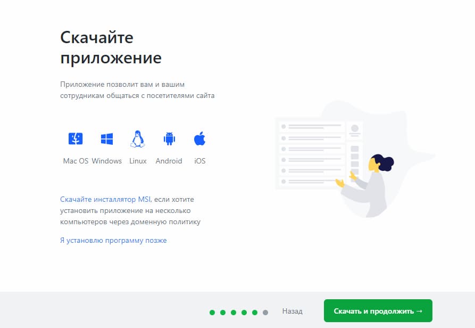Click the Windows logo icon
Image resolution: width=475 pixels, height=328 pixels.
point(106,137)
